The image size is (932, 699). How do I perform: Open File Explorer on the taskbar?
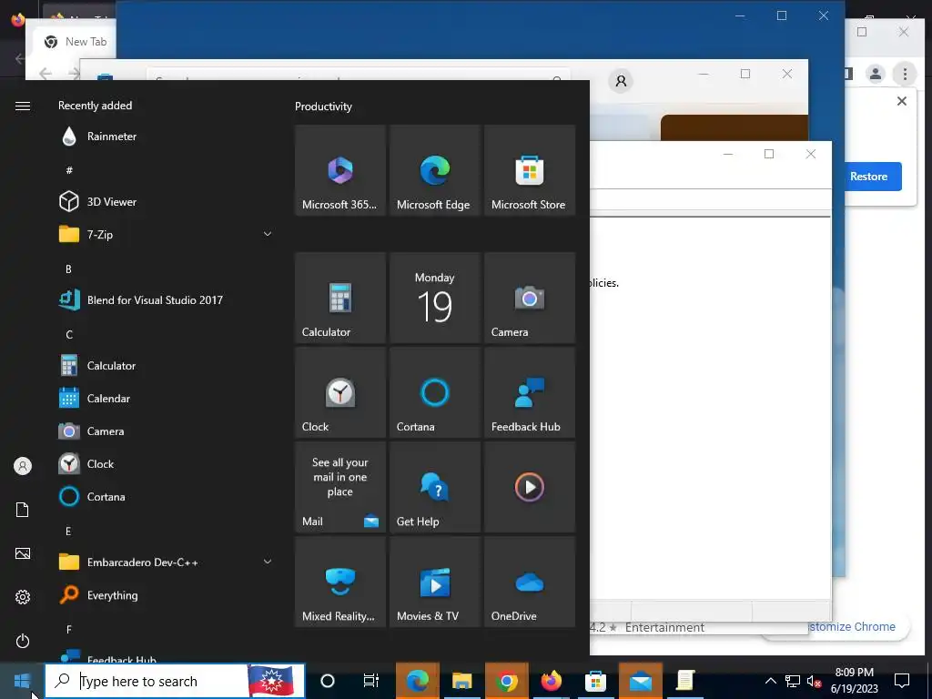click(461, 681)
